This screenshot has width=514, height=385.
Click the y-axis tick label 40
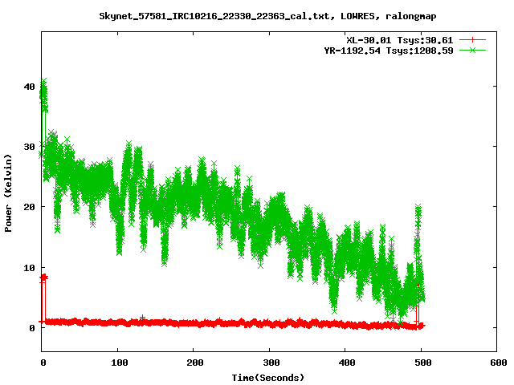[x=29, y=87]
